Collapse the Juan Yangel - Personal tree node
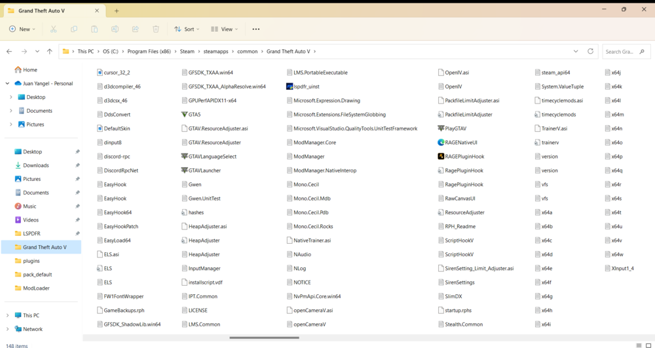Viewport: 655px width, 348px height. 7,83
